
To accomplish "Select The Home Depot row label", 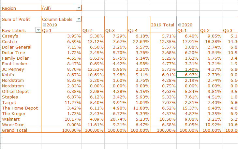I will [x=21, y=108].
